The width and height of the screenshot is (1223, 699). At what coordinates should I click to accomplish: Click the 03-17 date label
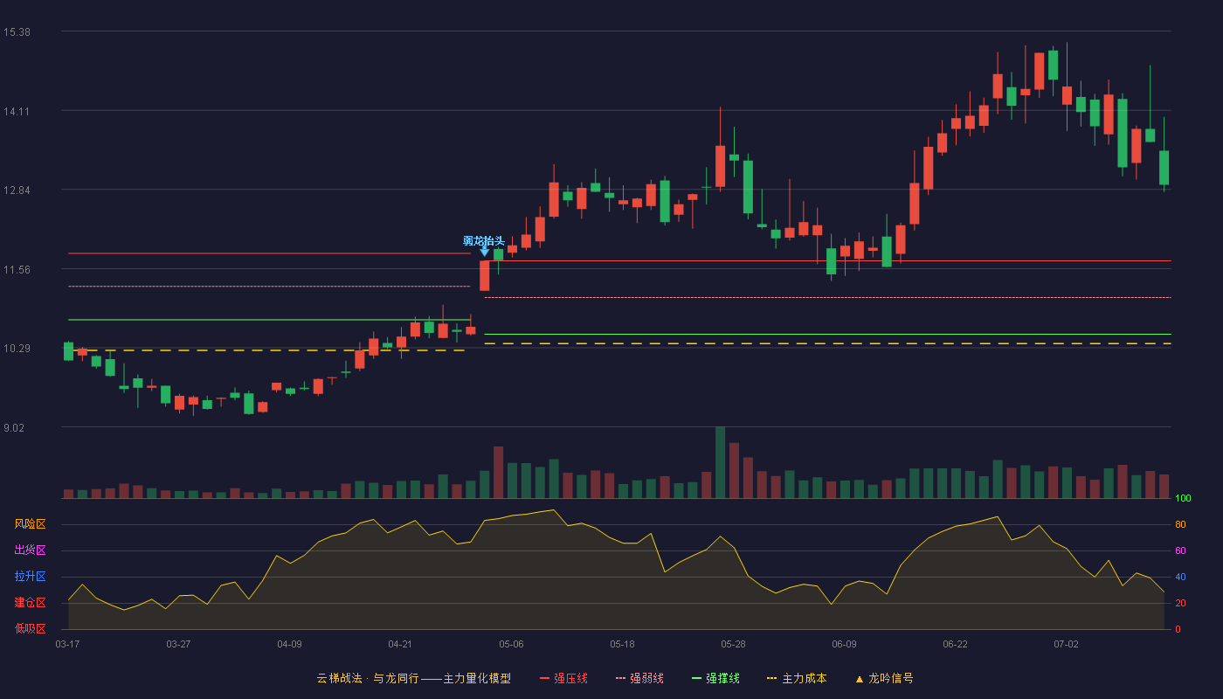[x=67, y=644]
